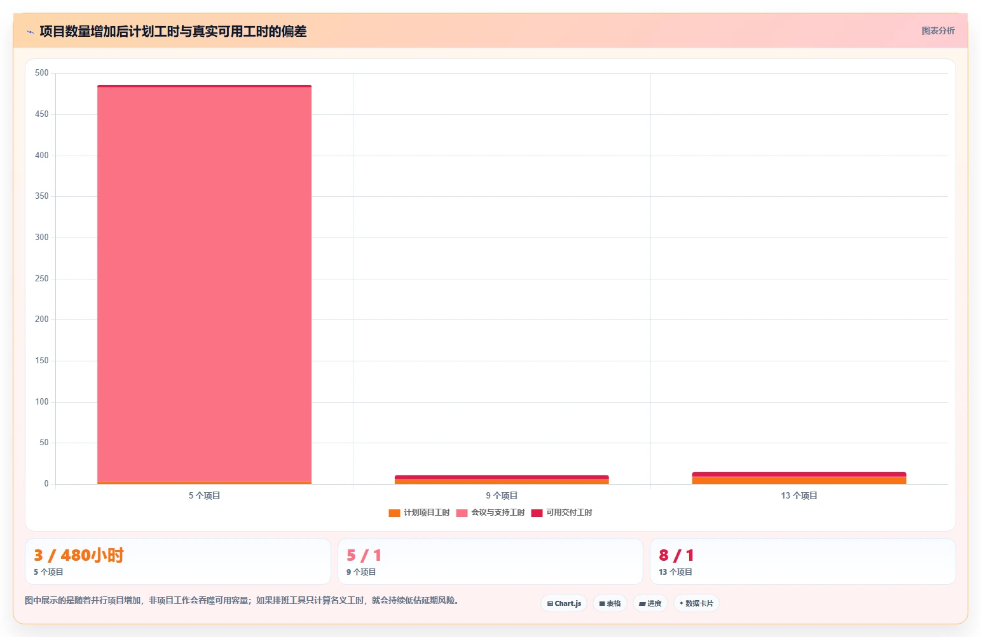Select the 表格 tag button
This screenshot has height=637, width=981.
click(x=610, y=603)
